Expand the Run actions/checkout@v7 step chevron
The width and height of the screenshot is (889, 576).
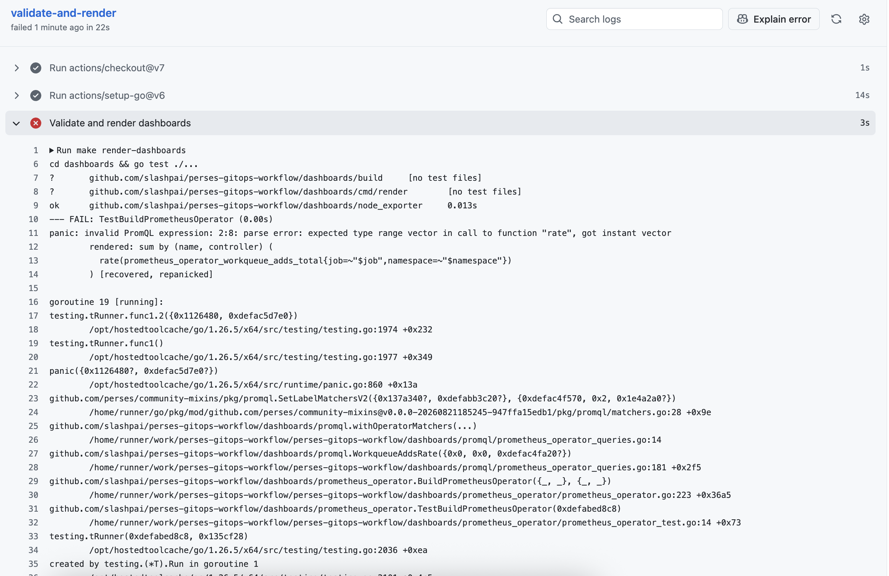click(16, 68)
